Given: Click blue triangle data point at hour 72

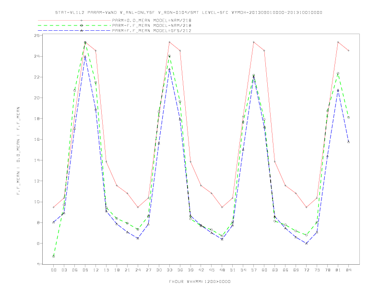Looking at the screenshot, I should [306, 243].
